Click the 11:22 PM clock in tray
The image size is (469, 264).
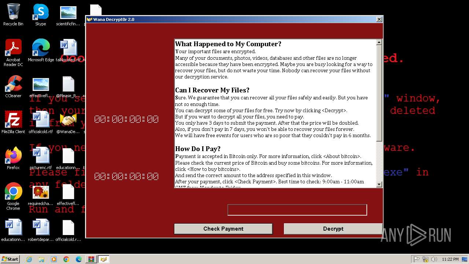pos(450,259)
